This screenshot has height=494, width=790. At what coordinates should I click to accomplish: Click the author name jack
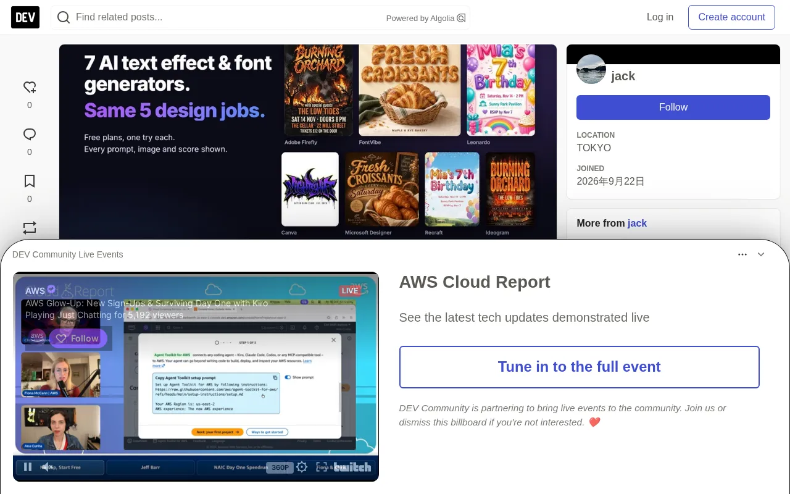pos(623,76)
